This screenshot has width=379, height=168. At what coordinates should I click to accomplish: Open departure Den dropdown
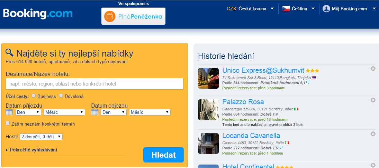[x=114, y=112]
